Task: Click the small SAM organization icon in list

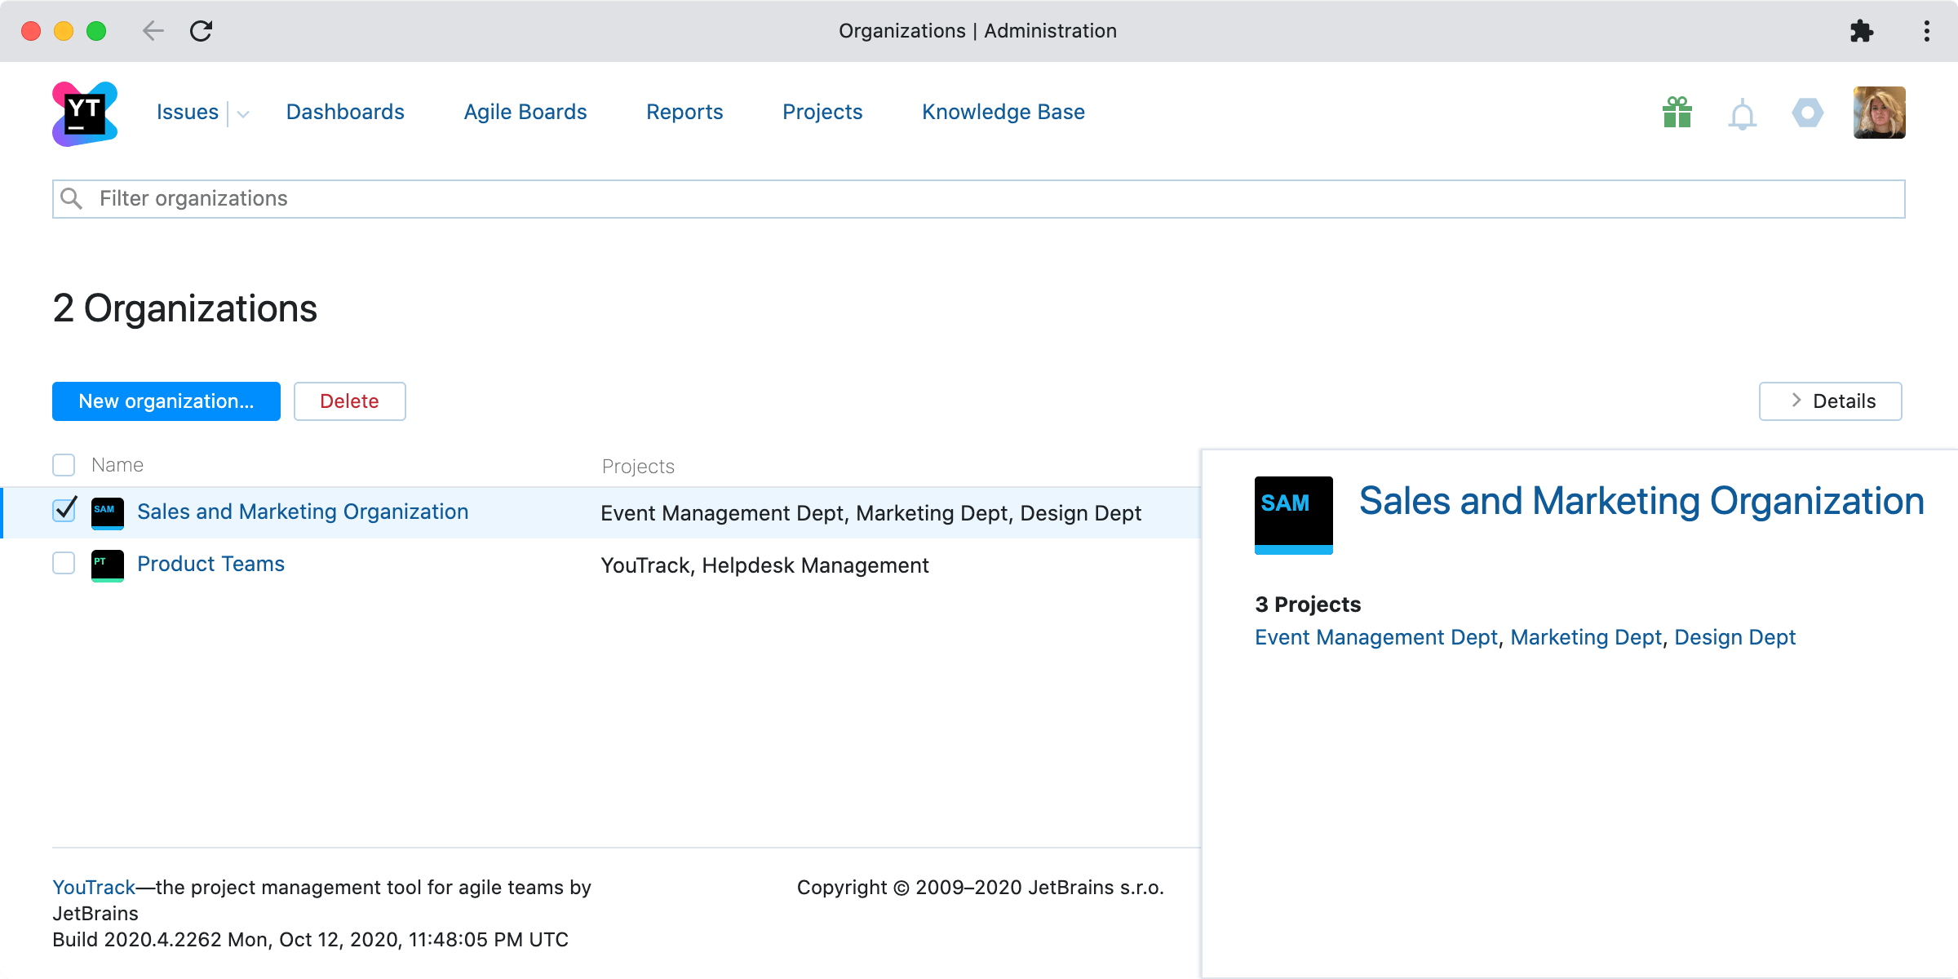Action: 107,512
